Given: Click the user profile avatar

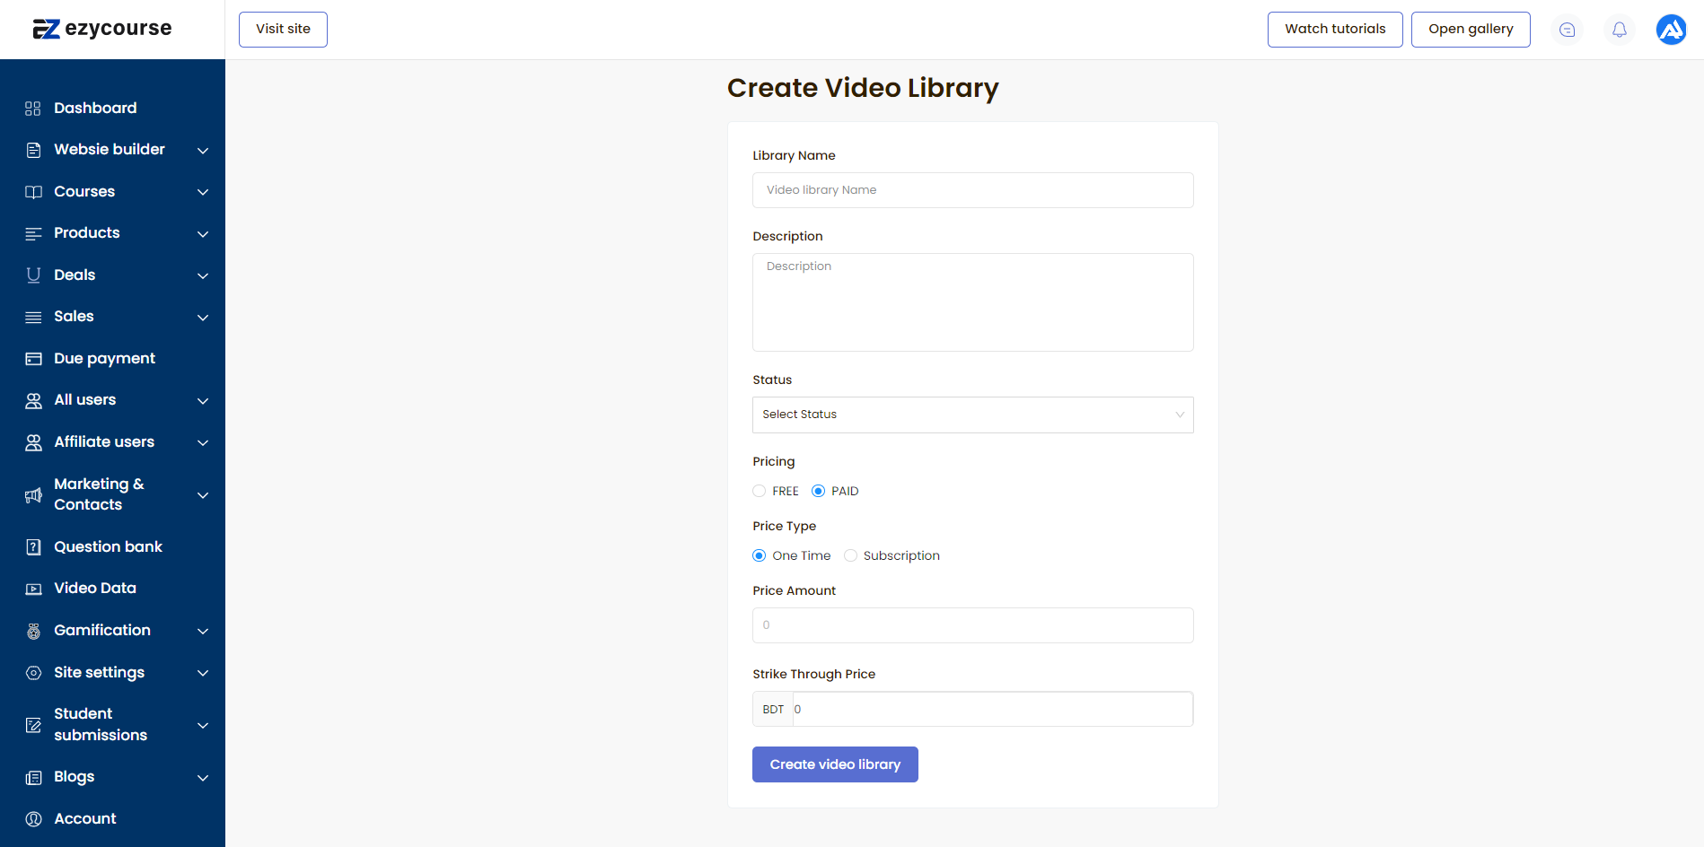Looking at the screenshot, I should point(1671,30).
